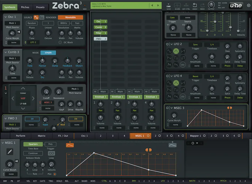Click the u-he logo
Image resolution: width=252 pixels, height=184 pixels.
click(x=236, y=5)
